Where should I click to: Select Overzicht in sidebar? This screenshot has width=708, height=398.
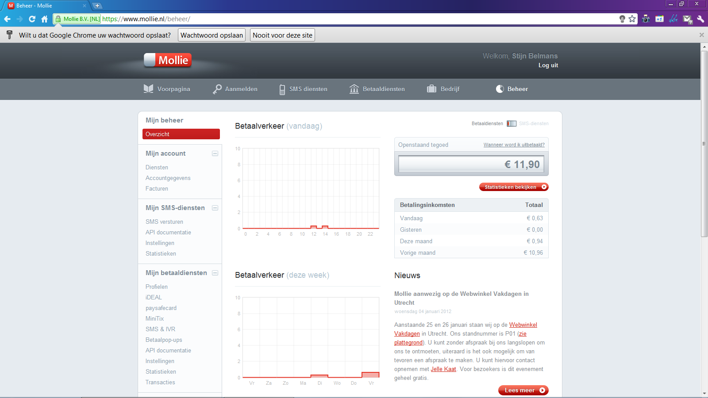[181, 134]
